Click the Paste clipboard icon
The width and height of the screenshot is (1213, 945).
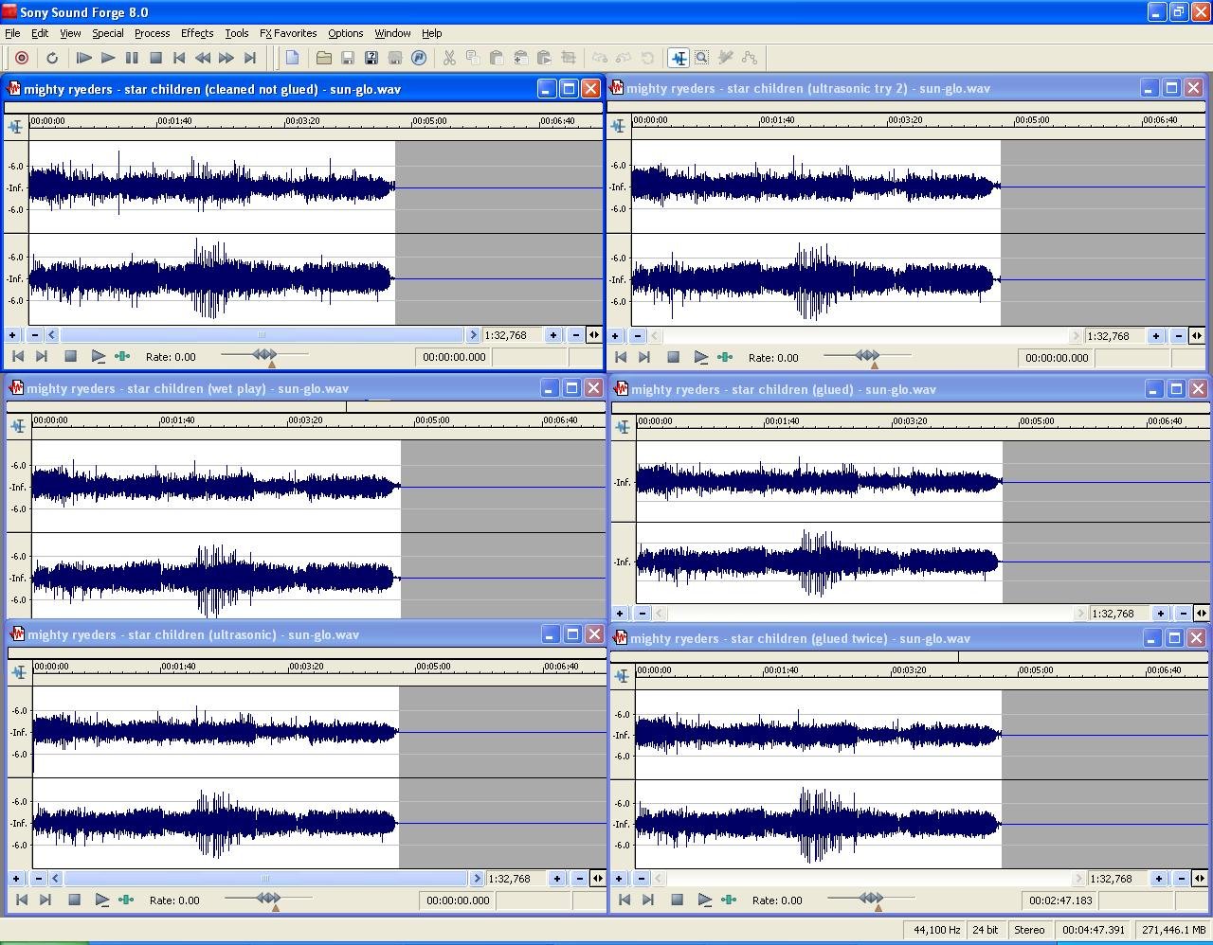coord(497,58)
